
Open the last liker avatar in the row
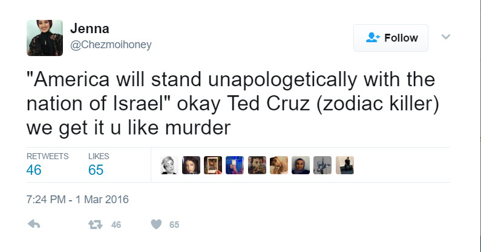click(x=344, y=165)
